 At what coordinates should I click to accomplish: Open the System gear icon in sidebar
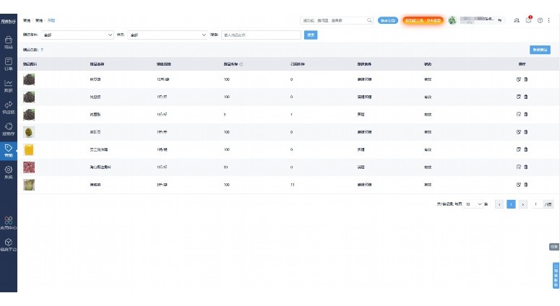tap(8, 170)
